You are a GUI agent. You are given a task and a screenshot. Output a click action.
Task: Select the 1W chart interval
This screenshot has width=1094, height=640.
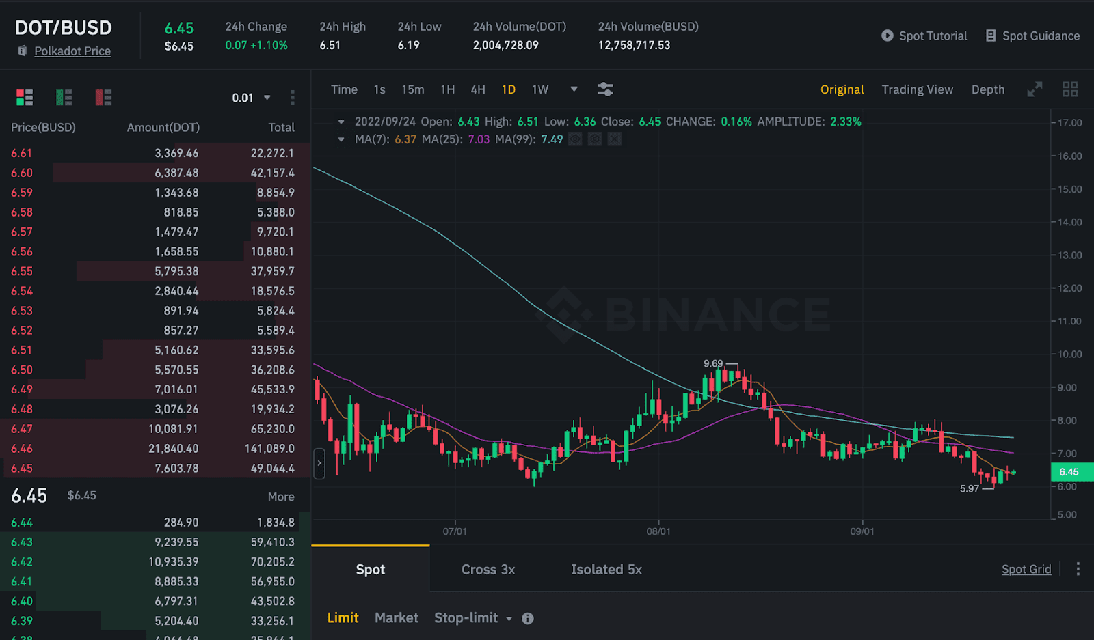pos(540,89)
